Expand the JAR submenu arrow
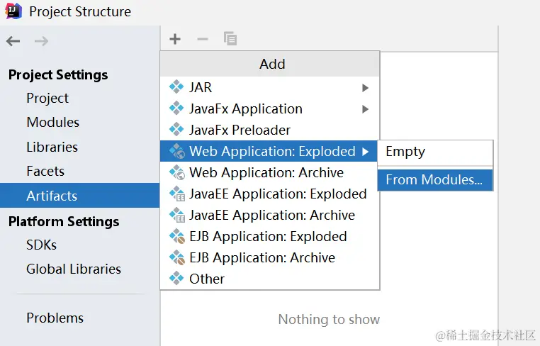The width and height of the screenshot is (540, 346). (x=366, y=88)
